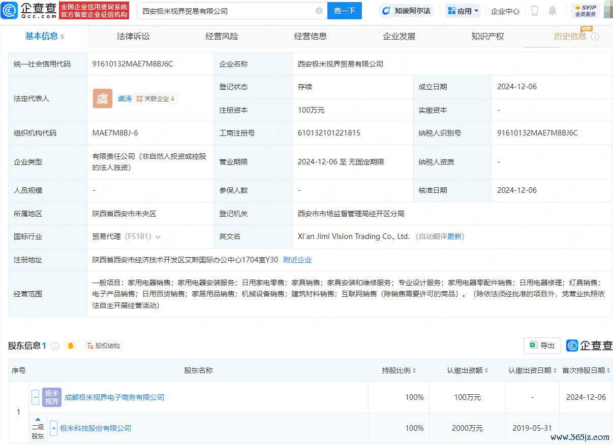Click the 极米视界 shareholder logo thumbnail

[51, 397]
